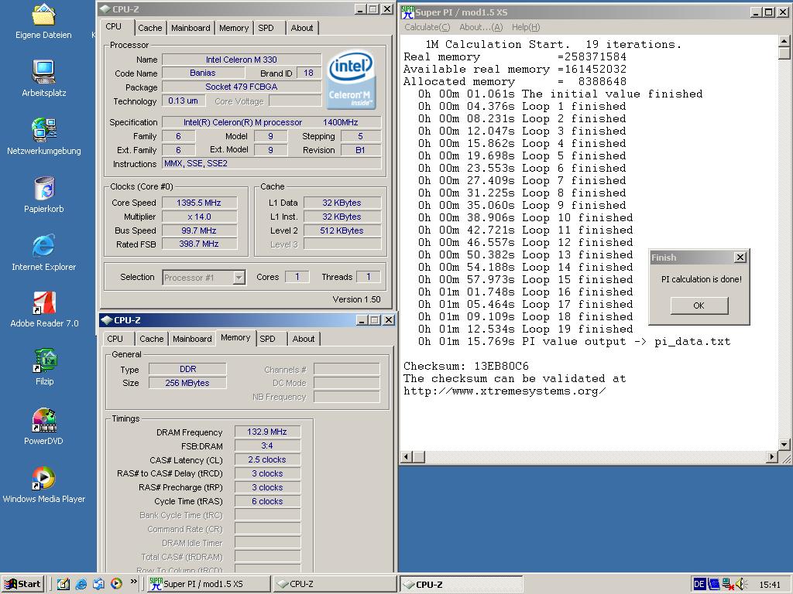Viewport: 793px width, 594px height.
Task: Click the Rated FSB value 398.7 MHz
Action: pyautogui.click(x=199, y=244)
